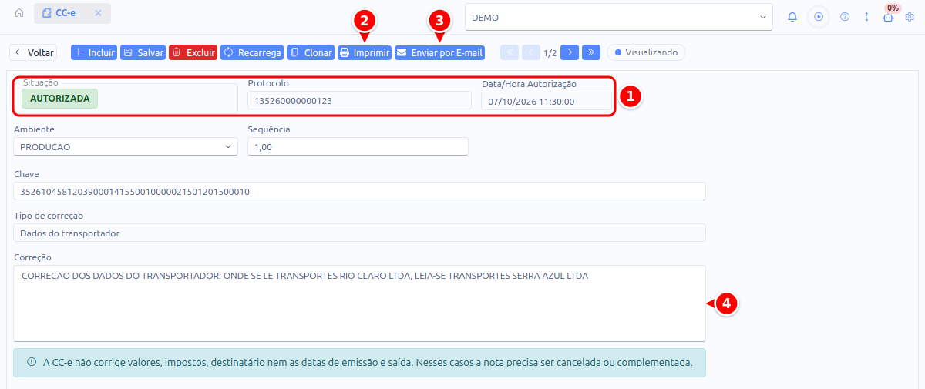Print using Imprimir button
The image size is (925, 389).
(x=364, y=52)
